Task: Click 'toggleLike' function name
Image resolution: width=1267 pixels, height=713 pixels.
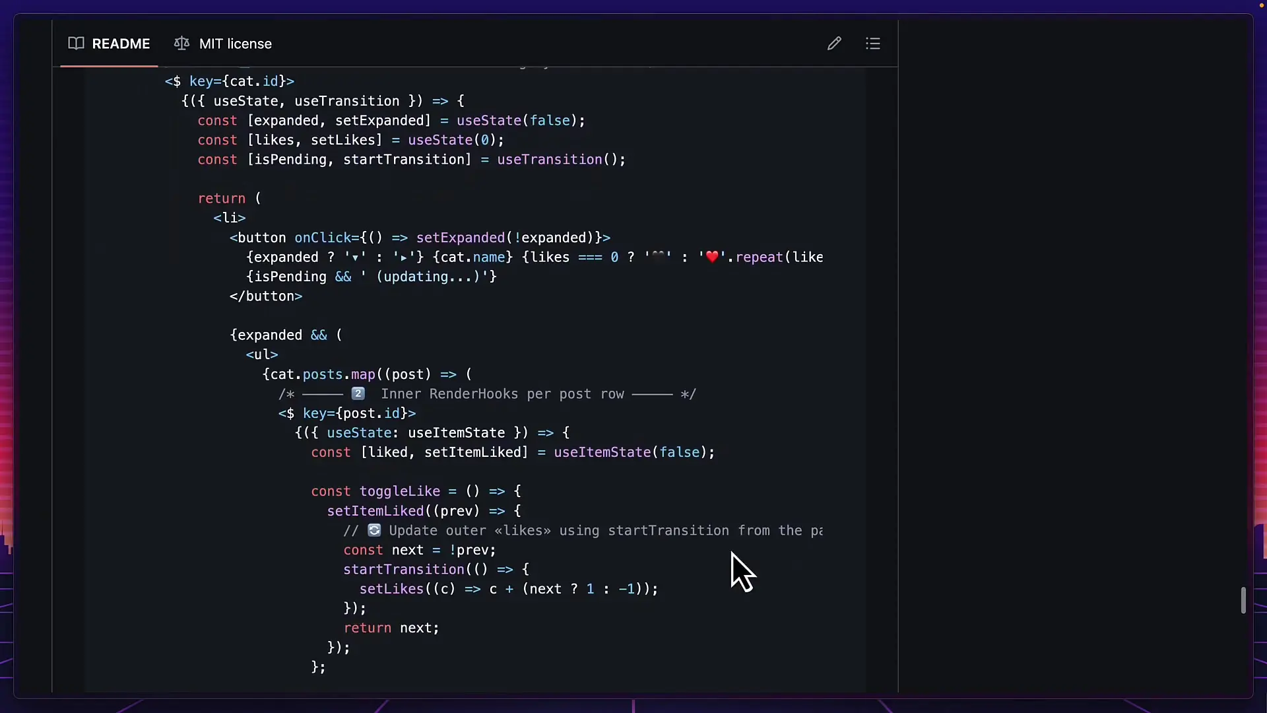Action: coord(400,491)
